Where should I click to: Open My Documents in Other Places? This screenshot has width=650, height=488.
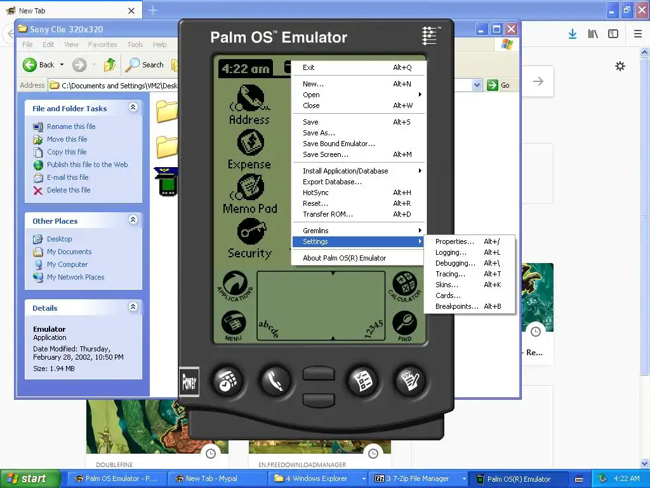click(69, 252)
